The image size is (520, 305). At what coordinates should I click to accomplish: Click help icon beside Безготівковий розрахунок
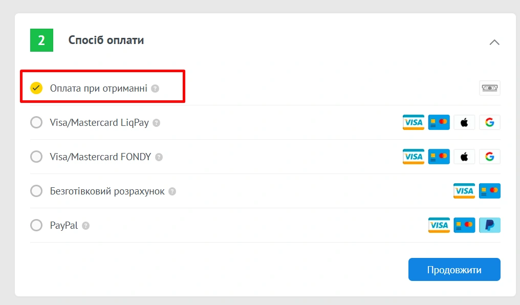(172, 191)
